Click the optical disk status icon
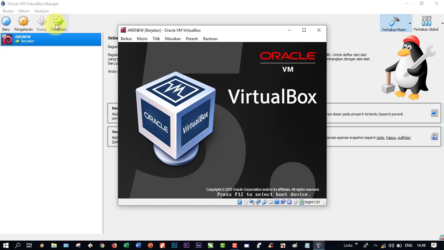Screen dimensions: 444x250 (x=246, y=202)
